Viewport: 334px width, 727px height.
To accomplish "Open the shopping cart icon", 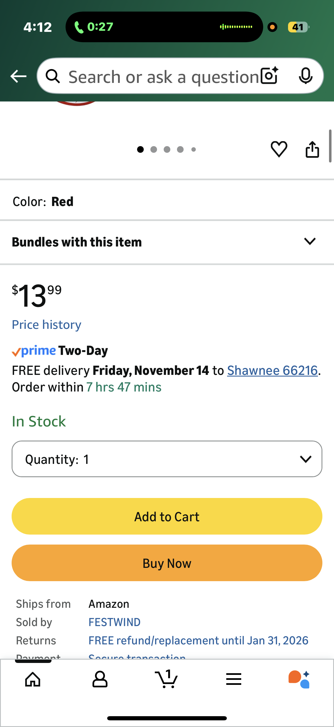I will pyautogui.click(x=166, y=679).
